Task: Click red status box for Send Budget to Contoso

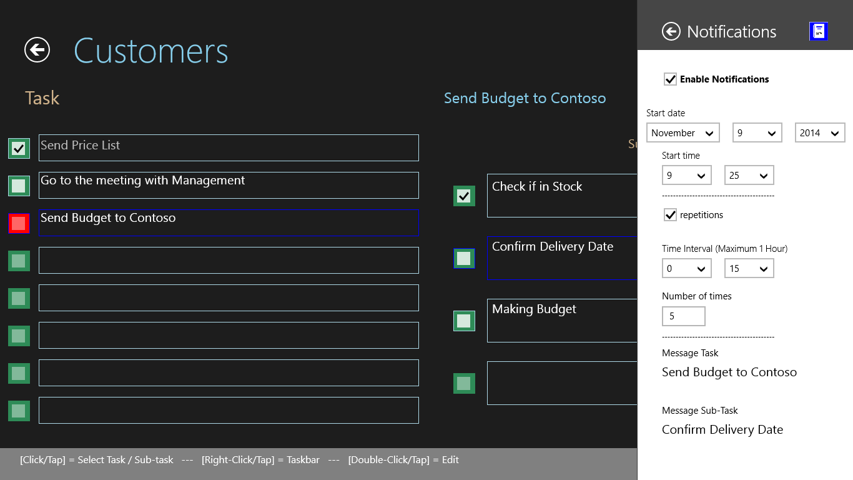Action: [x=19, y=223]
